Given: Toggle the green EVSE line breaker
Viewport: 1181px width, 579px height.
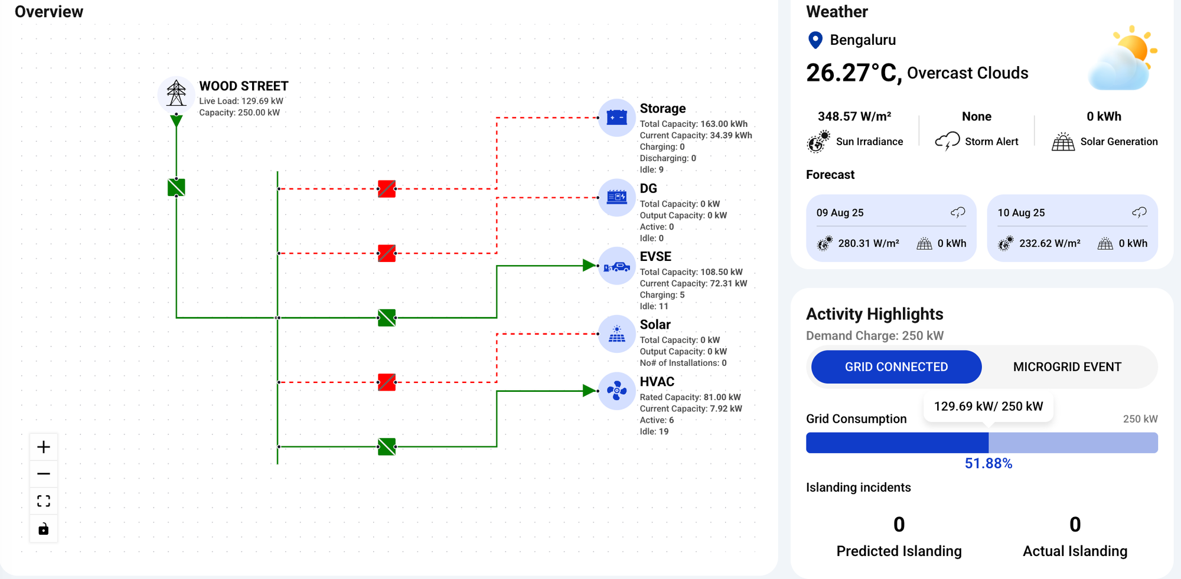Looking at the screenshot, I should tap(386, 318).
